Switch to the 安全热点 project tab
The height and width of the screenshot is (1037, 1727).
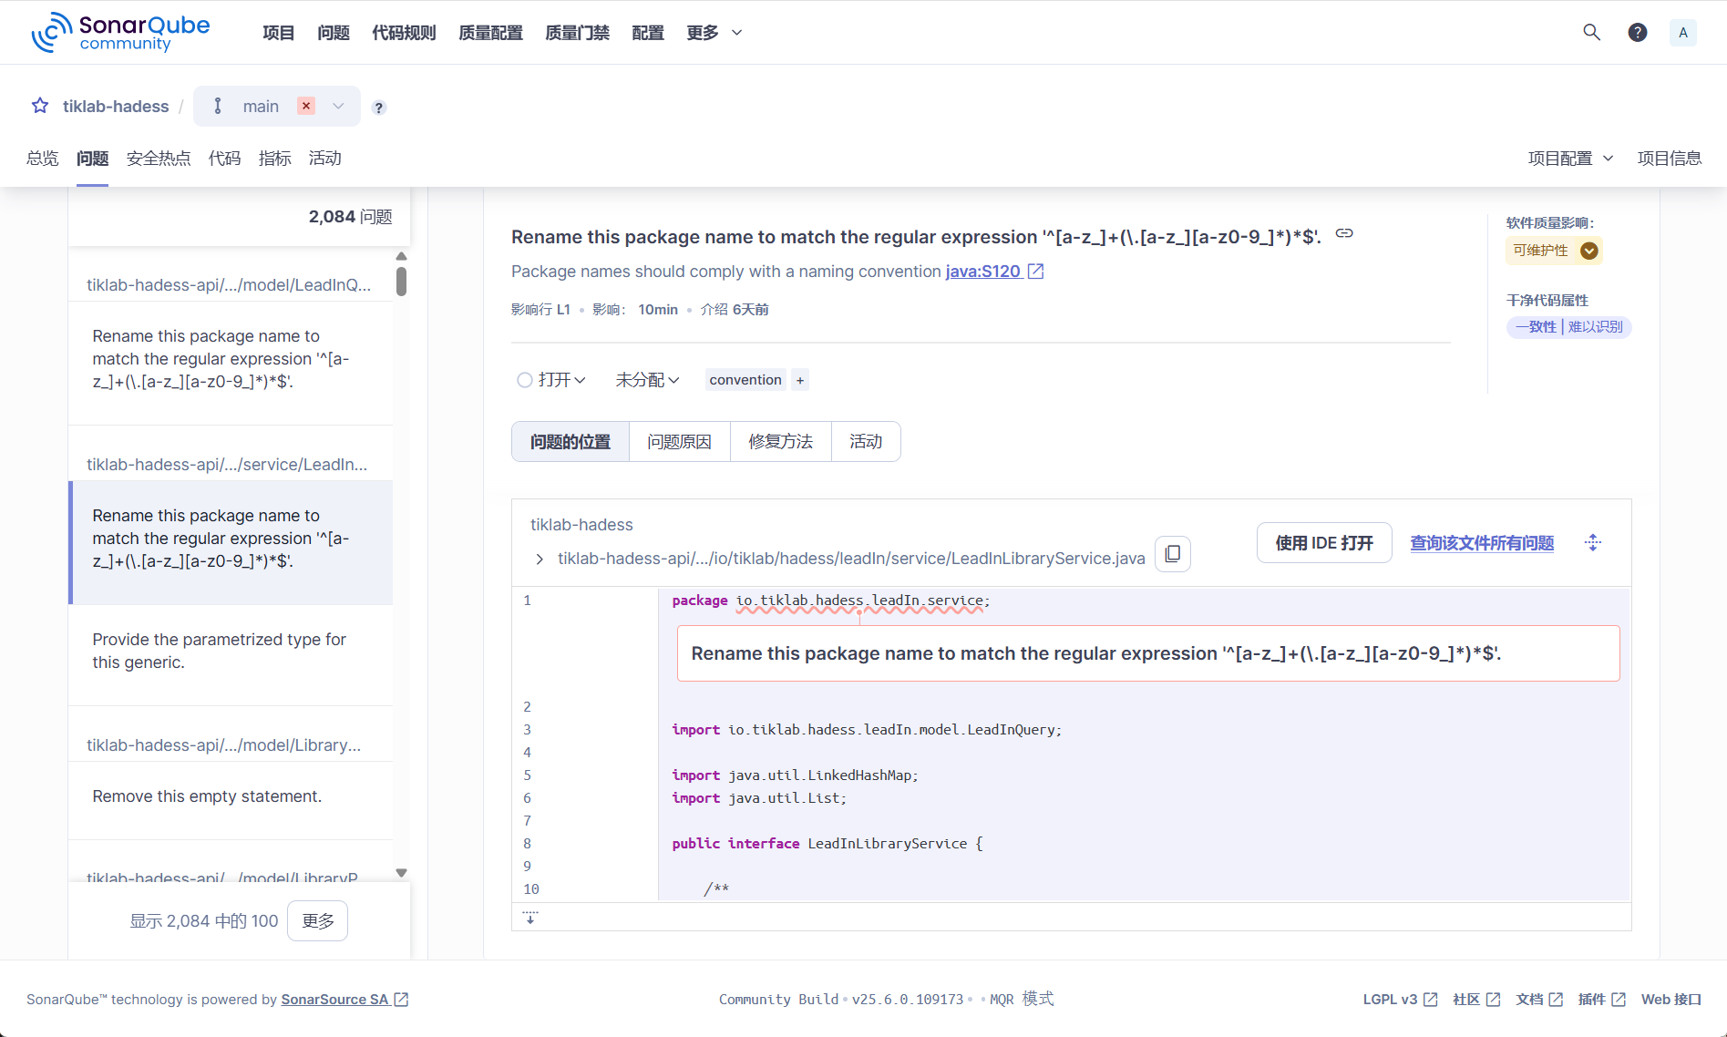tap(159, 159)
